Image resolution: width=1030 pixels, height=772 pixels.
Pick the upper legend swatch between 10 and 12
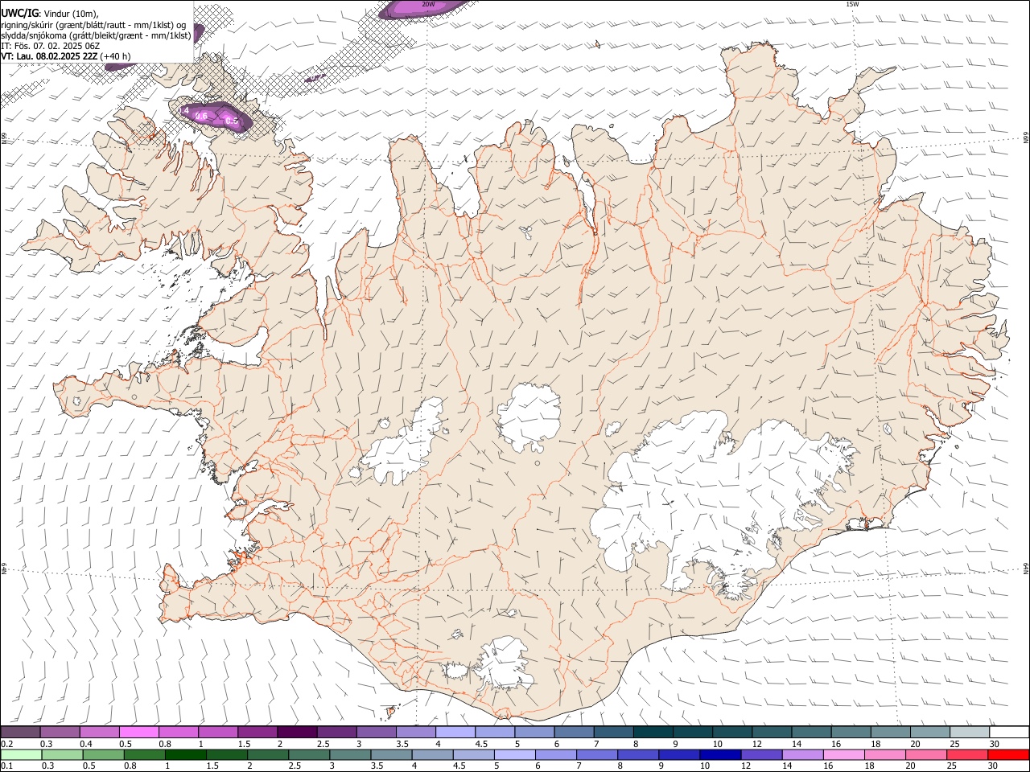pos(732,732)
